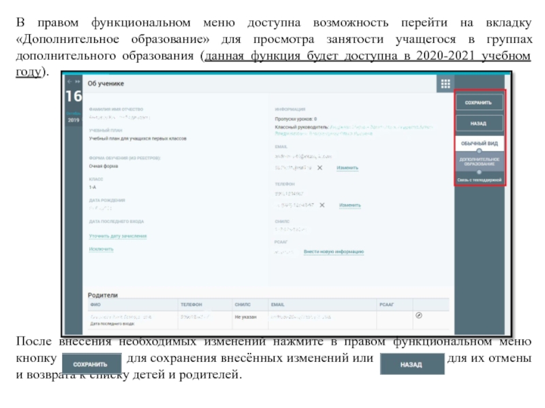Click the ФИО column header in parents table

point(95,305)
